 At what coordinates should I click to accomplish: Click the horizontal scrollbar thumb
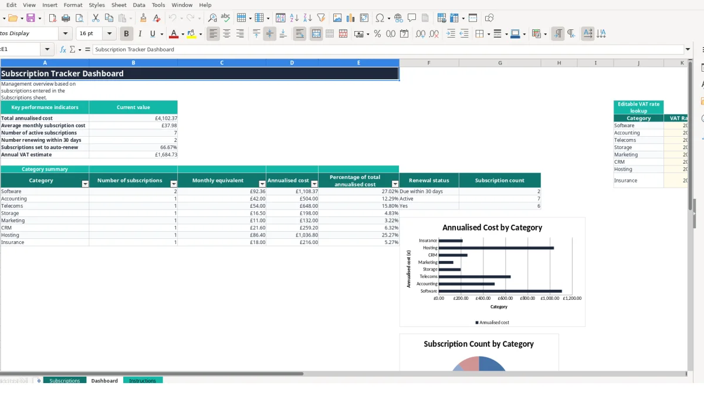[151, 374]
